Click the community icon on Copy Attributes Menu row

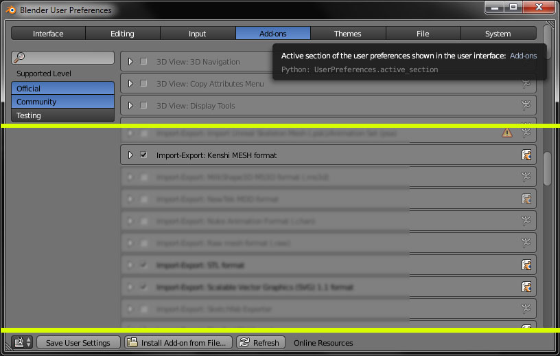[526, 84]
